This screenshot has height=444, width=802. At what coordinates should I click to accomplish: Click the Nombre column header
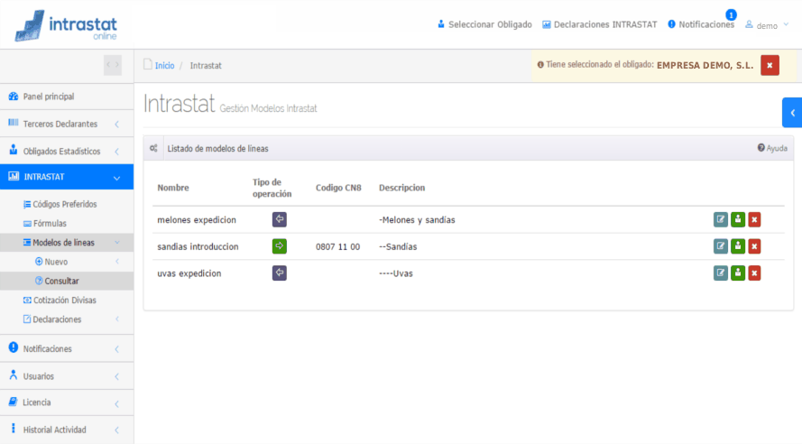coord(173,188)
